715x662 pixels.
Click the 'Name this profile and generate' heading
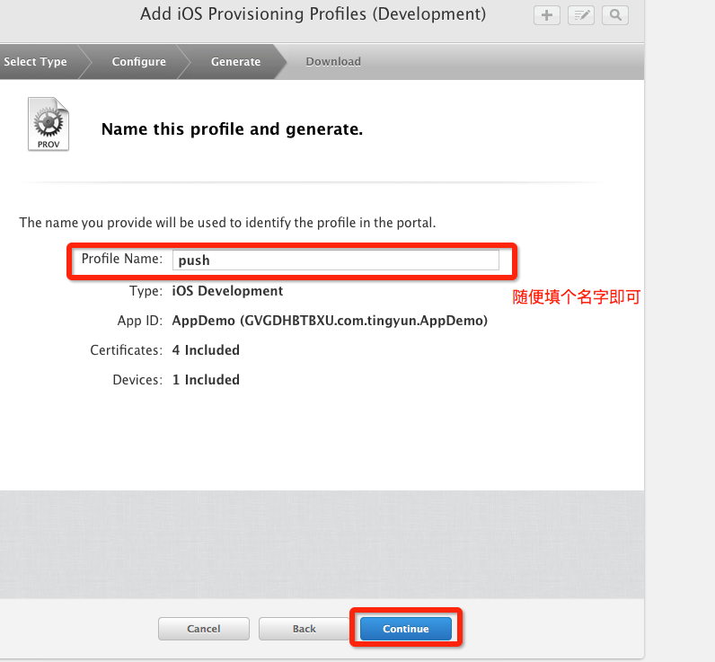(232, 129)
